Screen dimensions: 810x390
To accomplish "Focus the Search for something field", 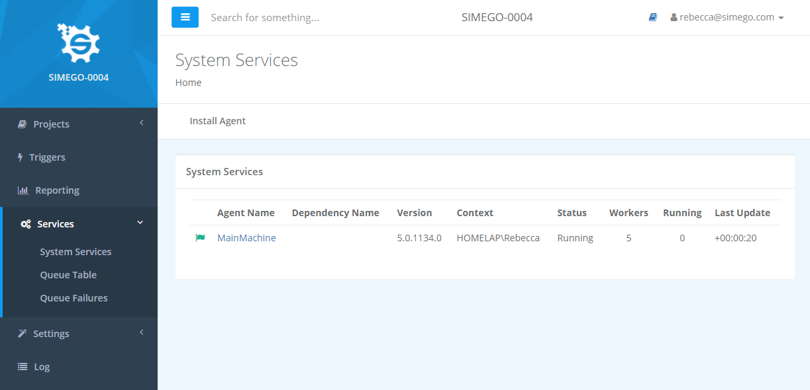I will tap(318, 18).
